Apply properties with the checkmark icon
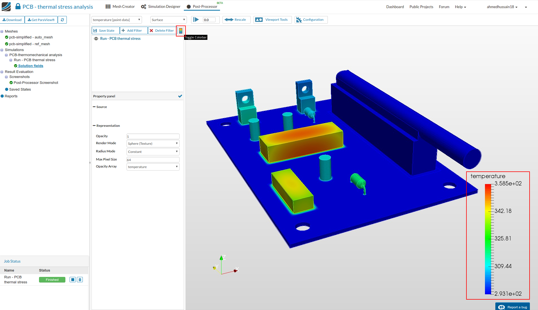Viewport: 538px width, 310px height. pyautogui.click(x=180, y=96)
